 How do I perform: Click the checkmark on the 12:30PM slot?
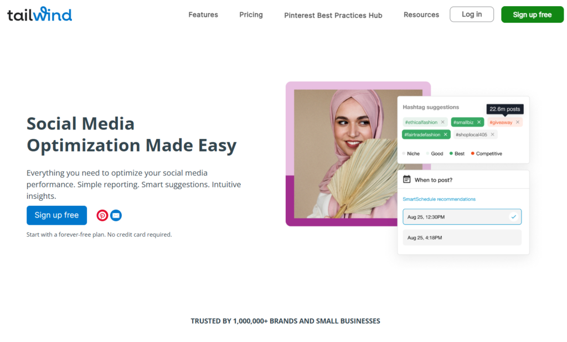(x=513, y=217)
